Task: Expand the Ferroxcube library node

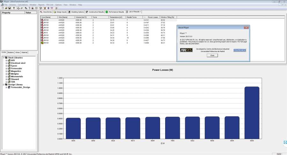Action: [6, 69]
